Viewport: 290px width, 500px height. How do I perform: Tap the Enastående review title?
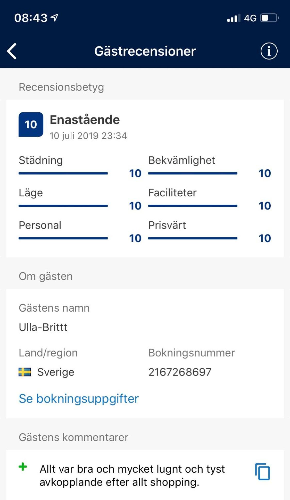(x=85, y=120)
